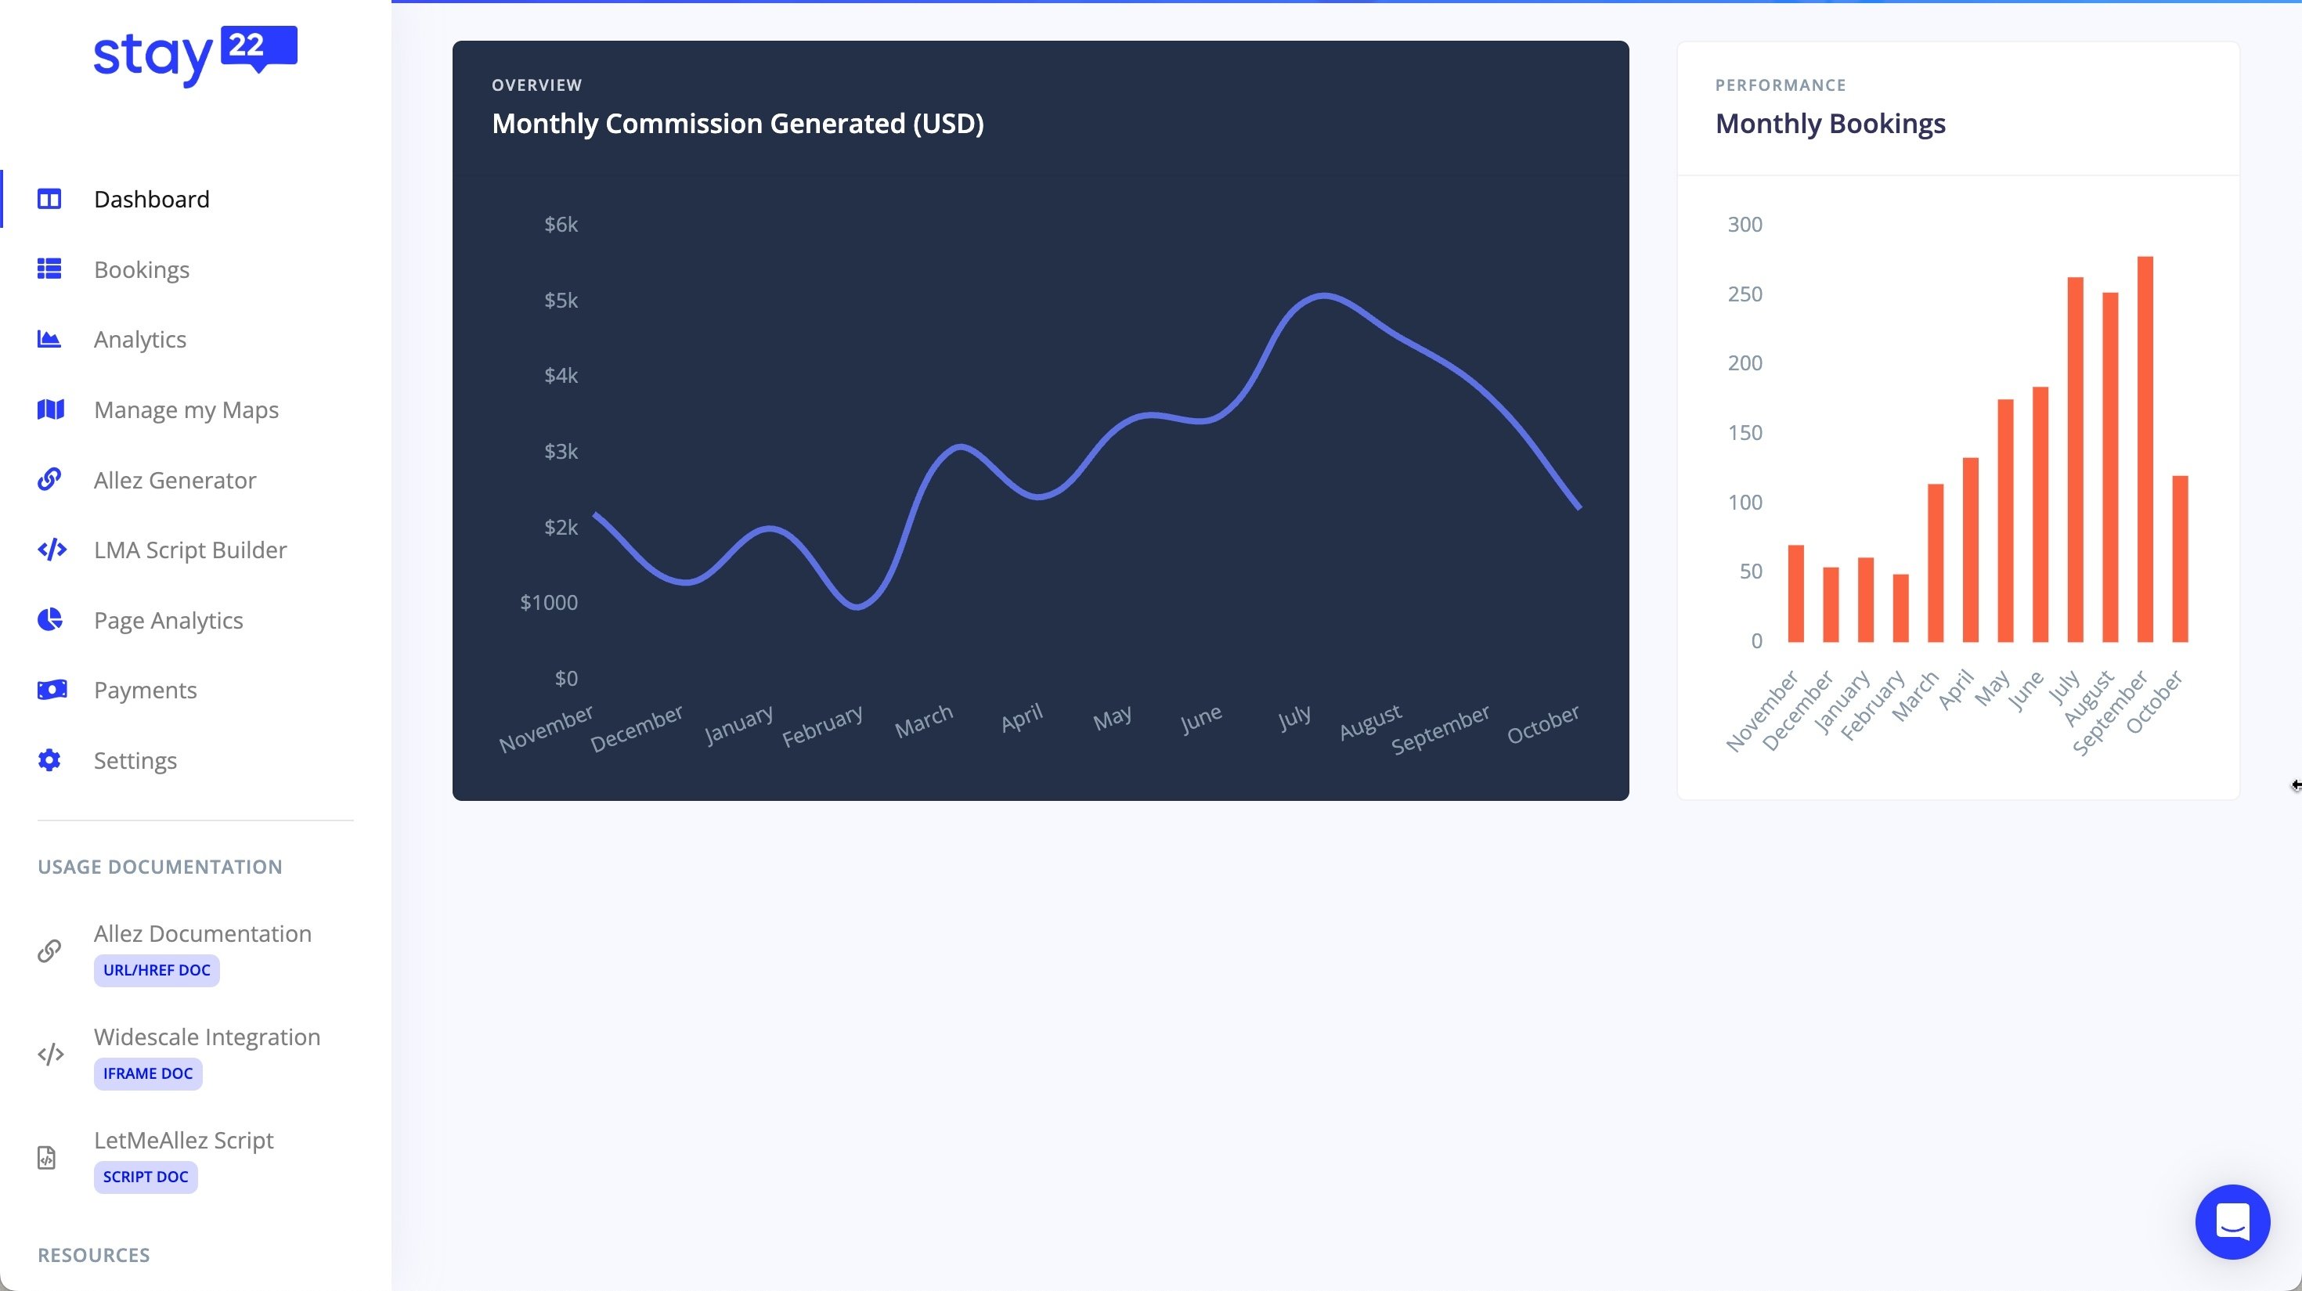The image size is (2302, 1291).
Task: Open Allez Documentation
Action: click(203, 932)
